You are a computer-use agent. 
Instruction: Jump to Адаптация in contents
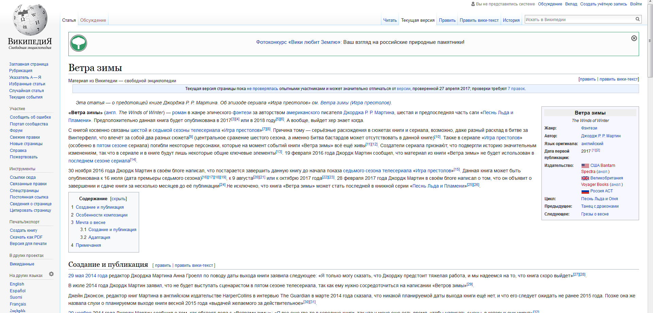(99, 238)
